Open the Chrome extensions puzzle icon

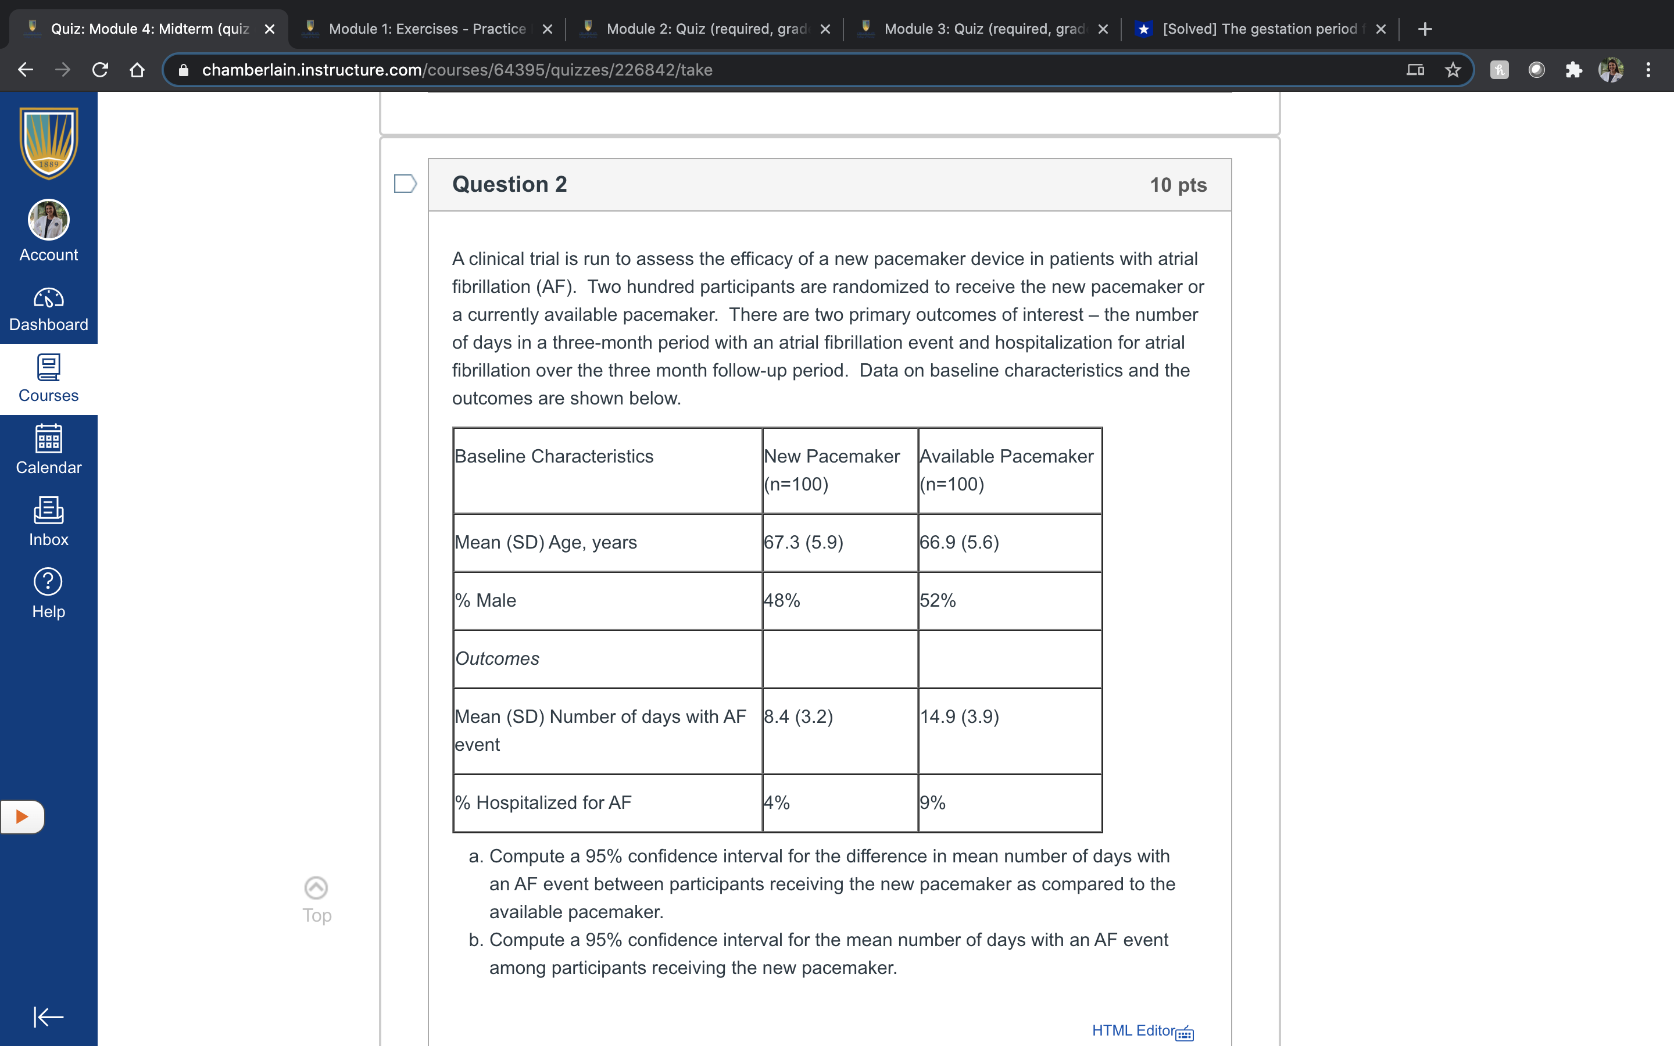tap(1573, 69)
